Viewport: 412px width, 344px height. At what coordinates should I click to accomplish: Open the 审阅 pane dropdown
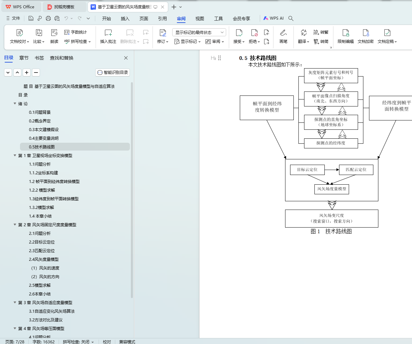click(x=215, y=42)
